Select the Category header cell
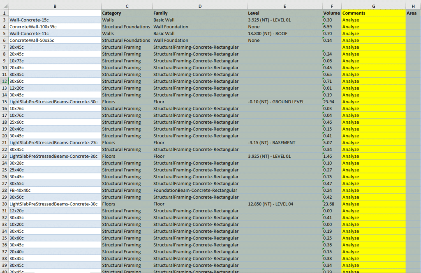Screen dimensions: 421x273 [x=127, y=13]
